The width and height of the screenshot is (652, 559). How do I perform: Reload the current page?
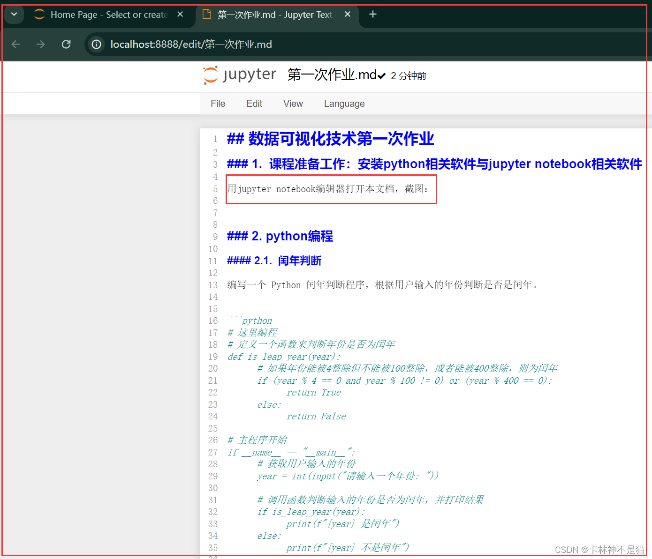pos(66,44)
